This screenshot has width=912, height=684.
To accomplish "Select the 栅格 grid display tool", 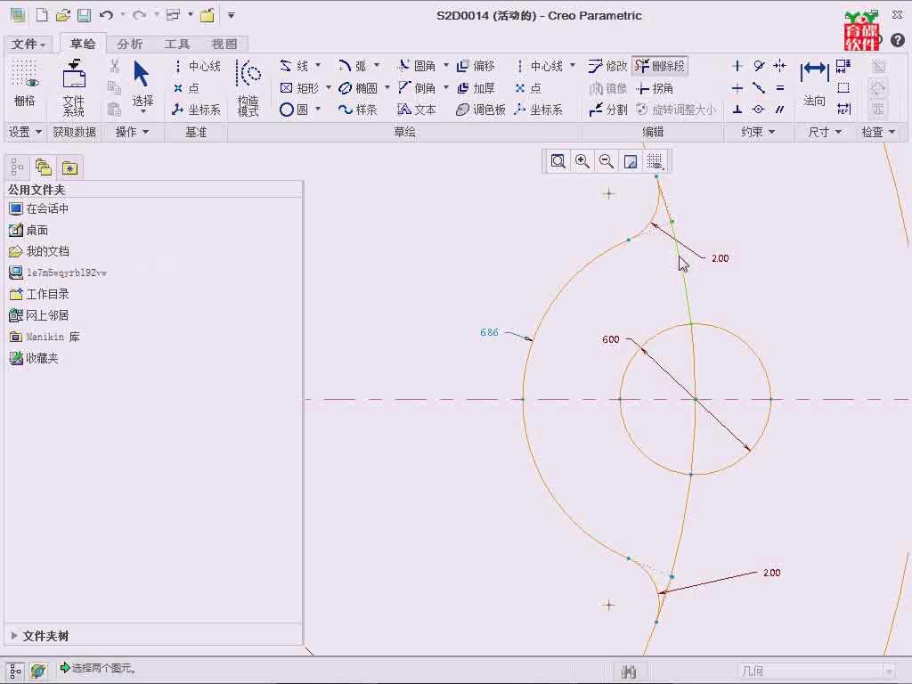I will 24,85.
